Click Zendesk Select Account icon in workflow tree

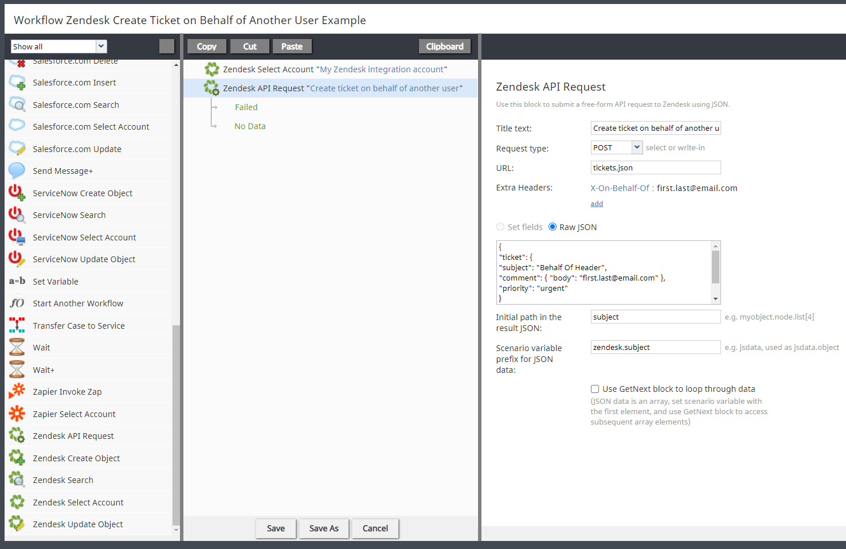coord(212,69)
